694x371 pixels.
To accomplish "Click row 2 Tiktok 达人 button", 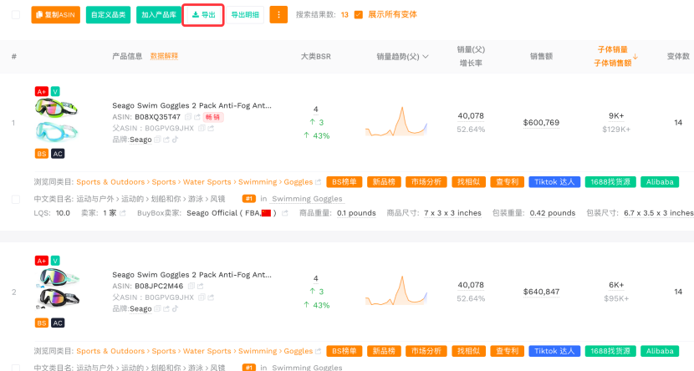I will (554, 351).
